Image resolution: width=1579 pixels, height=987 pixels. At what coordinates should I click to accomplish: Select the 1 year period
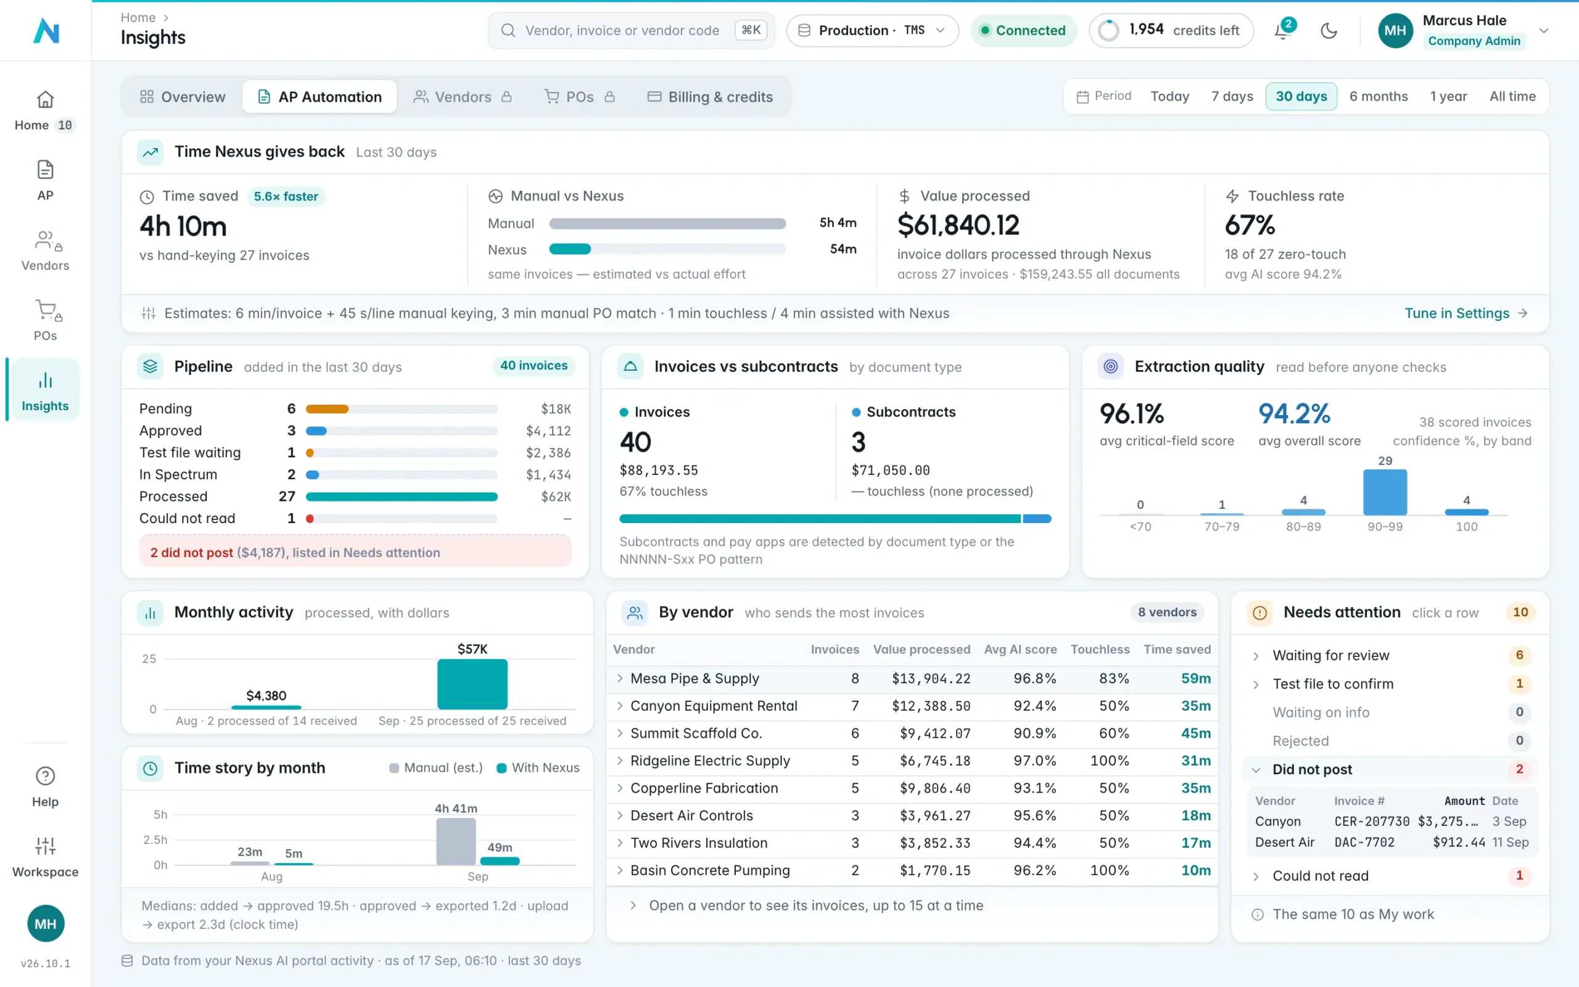coord(1448,97)
